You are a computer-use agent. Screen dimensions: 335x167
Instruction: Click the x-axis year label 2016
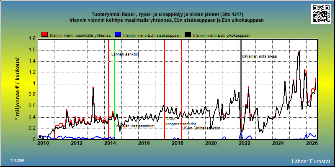pos(144,143)
